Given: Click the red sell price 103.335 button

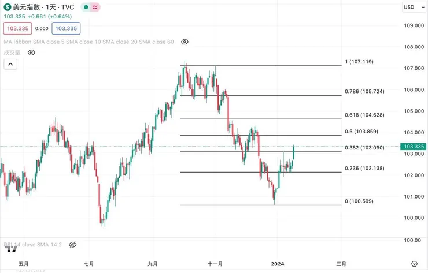Looking at the screenshot, I should [x=17, y=28].
